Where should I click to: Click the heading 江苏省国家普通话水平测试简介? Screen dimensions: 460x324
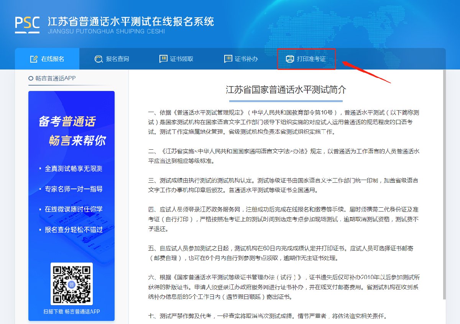286,90
